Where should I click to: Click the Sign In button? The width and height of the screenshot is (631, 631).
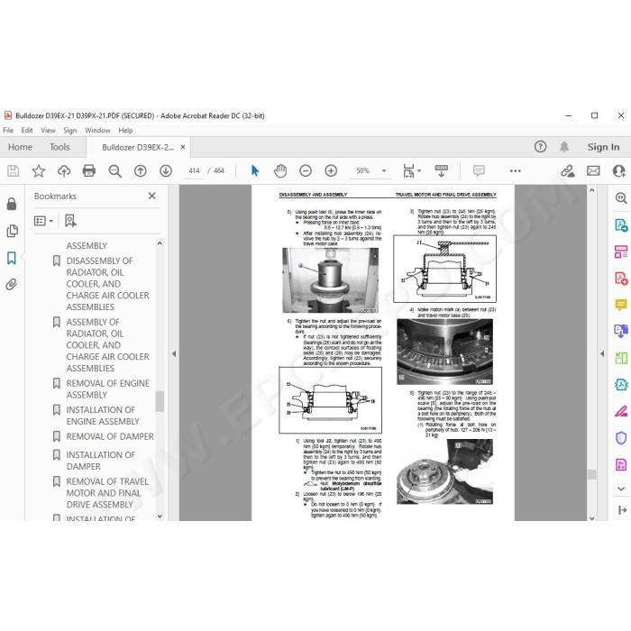click(603, 147)
